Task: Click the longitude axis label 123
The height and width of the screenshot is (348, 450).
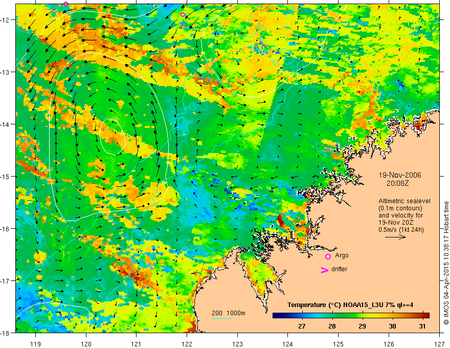Action: (x=237, y=344)
